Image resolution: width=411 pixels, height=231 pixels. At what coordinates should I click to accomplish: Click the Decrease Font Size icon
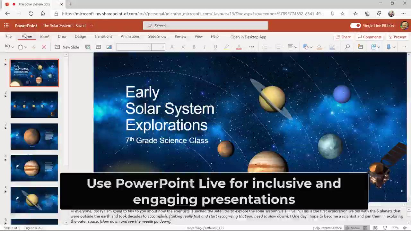point(183,47)
